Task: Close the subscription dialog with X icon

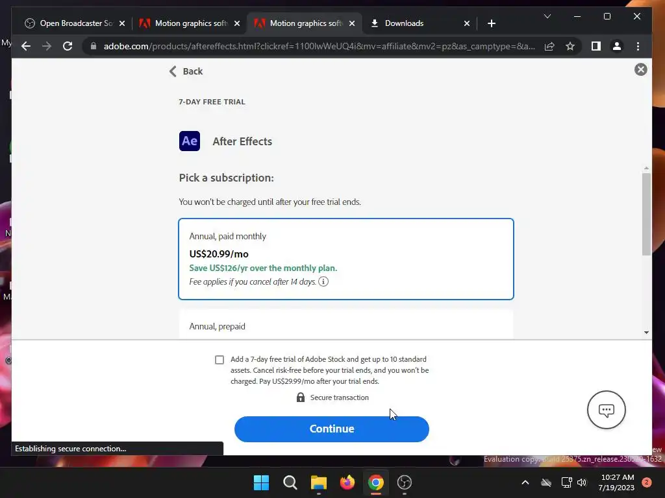Action: 640,69
